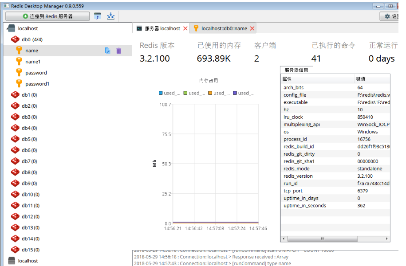Click the server icon of bottom localhost

12,261
